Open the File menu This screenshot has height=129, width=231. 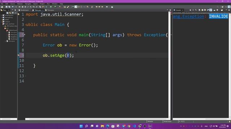2,4
